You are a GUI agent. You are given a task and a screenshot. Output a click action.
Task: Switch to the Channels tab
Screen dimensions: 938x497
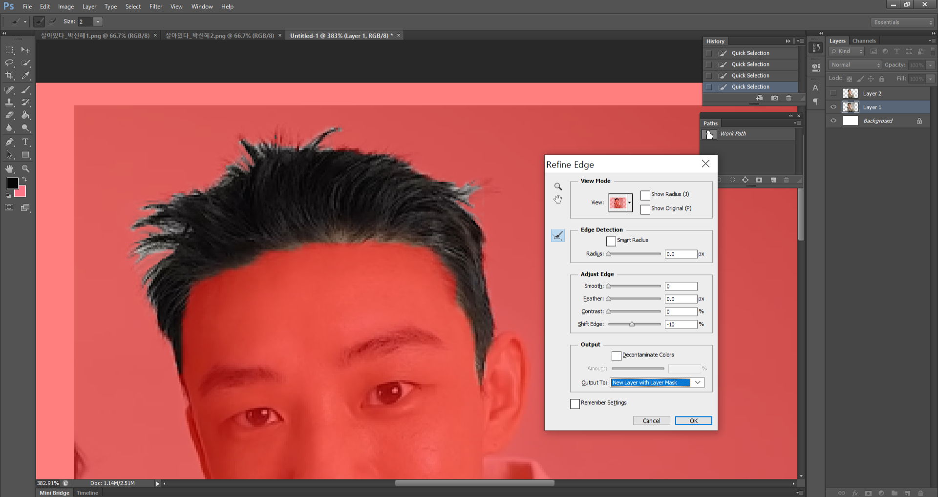pyautogui.click(x=864, y=41)
